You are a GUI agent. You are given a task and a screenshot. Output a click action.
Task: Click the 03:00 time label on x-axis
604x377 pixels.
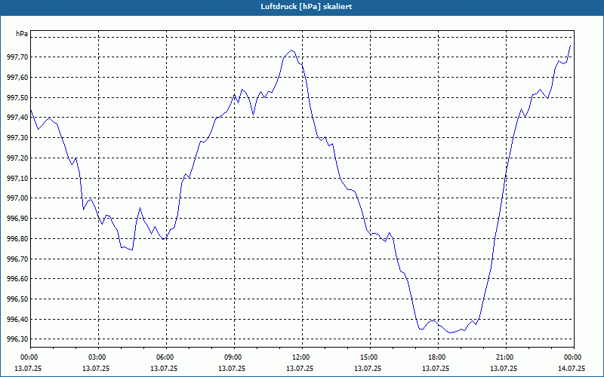pos(99,357)
